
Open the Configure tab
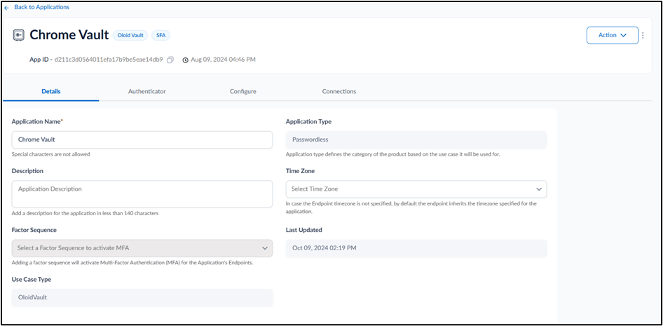coord(243,91)
